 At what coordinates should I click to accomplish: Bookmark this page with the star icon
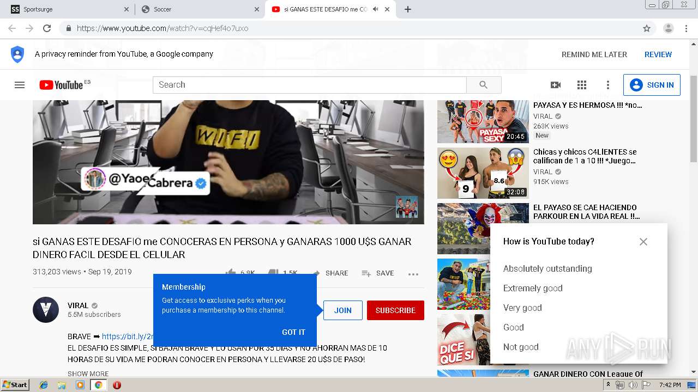tap(647, 28)
